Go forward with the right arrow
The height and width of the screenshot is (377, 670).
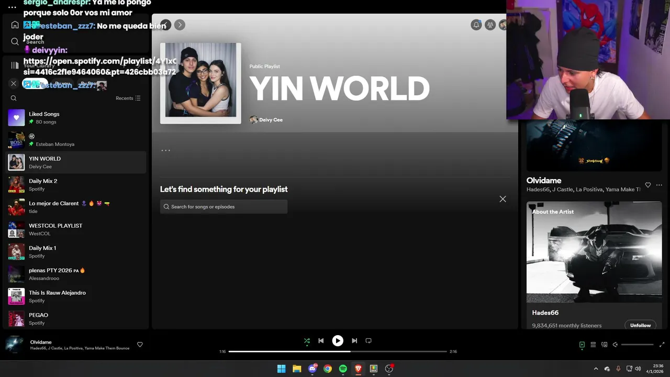[x=180, y=25]
